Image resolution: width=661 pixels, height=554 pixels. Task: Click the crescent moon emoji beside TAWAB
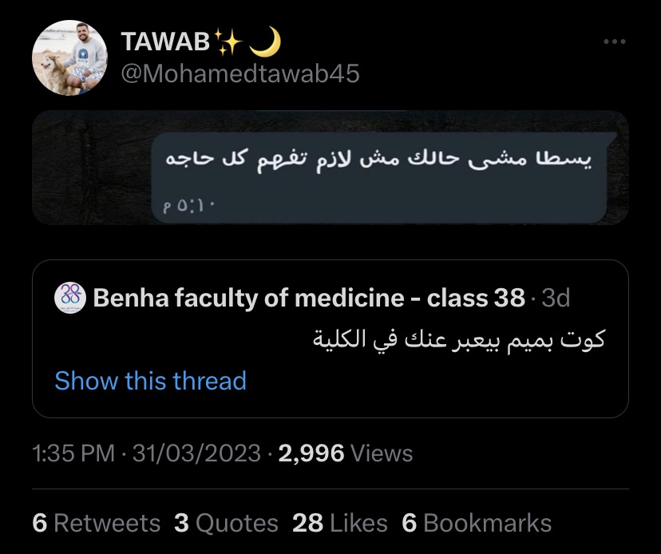click(265, 42)
